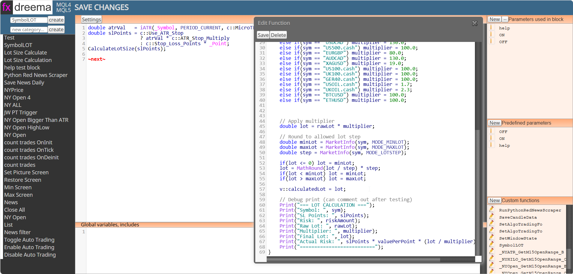Open 'Test' block in sidebar
Screen dimensions: 573x274
9,38
